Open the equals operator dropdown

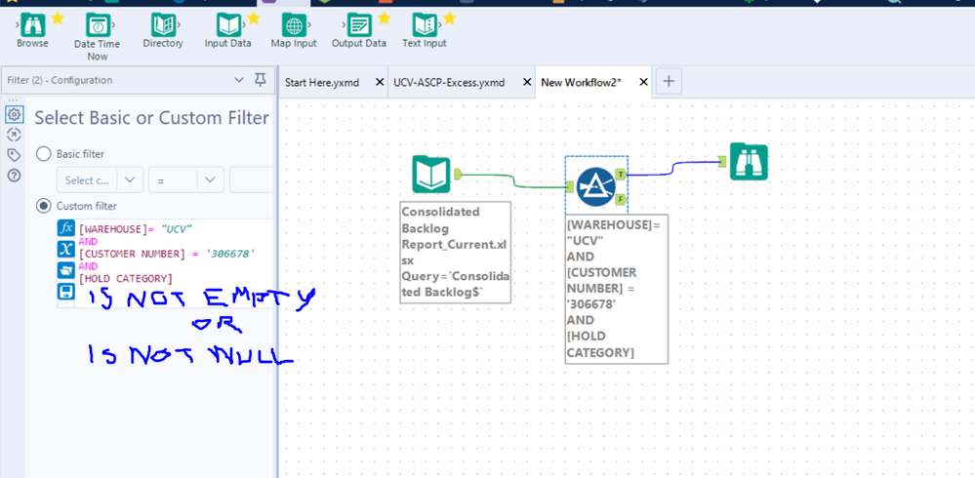185,180
